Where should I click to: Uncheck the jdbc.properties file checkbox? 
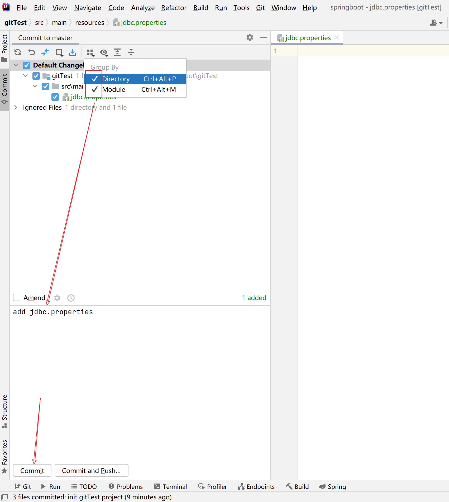(55, 97)
